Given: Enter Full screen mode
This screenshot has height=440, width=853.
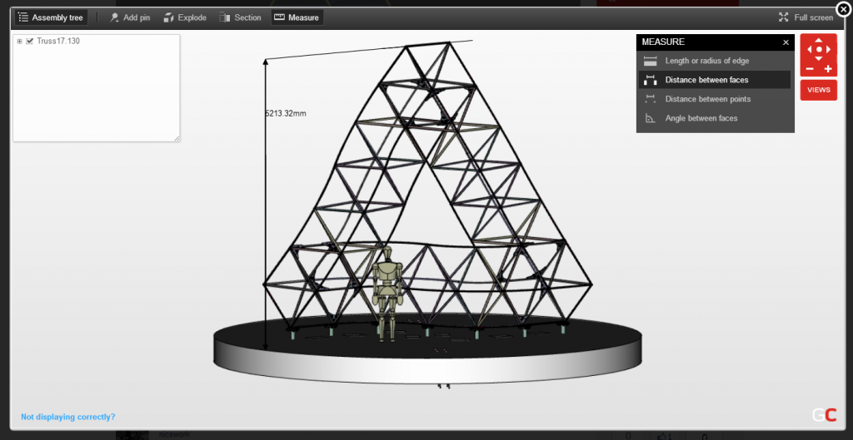Looking at the screenshot, I should (x=806, y=17).
